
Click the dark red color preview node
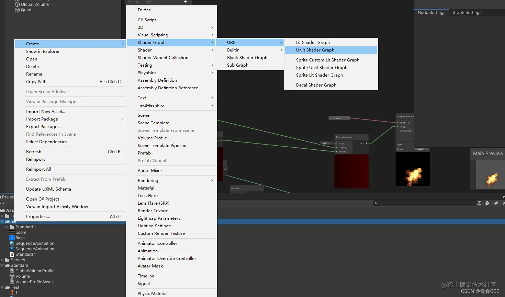pos(351,171)
